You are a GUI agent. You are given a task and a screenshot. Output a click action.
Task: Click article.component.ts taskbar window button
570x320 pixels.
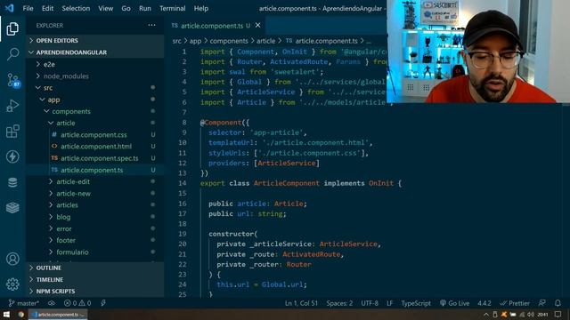(x=58, y=314)
